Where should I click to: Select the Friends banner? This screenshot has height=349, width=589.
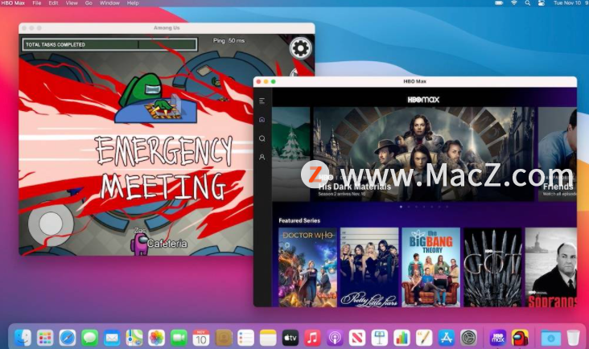pos(558,154)
